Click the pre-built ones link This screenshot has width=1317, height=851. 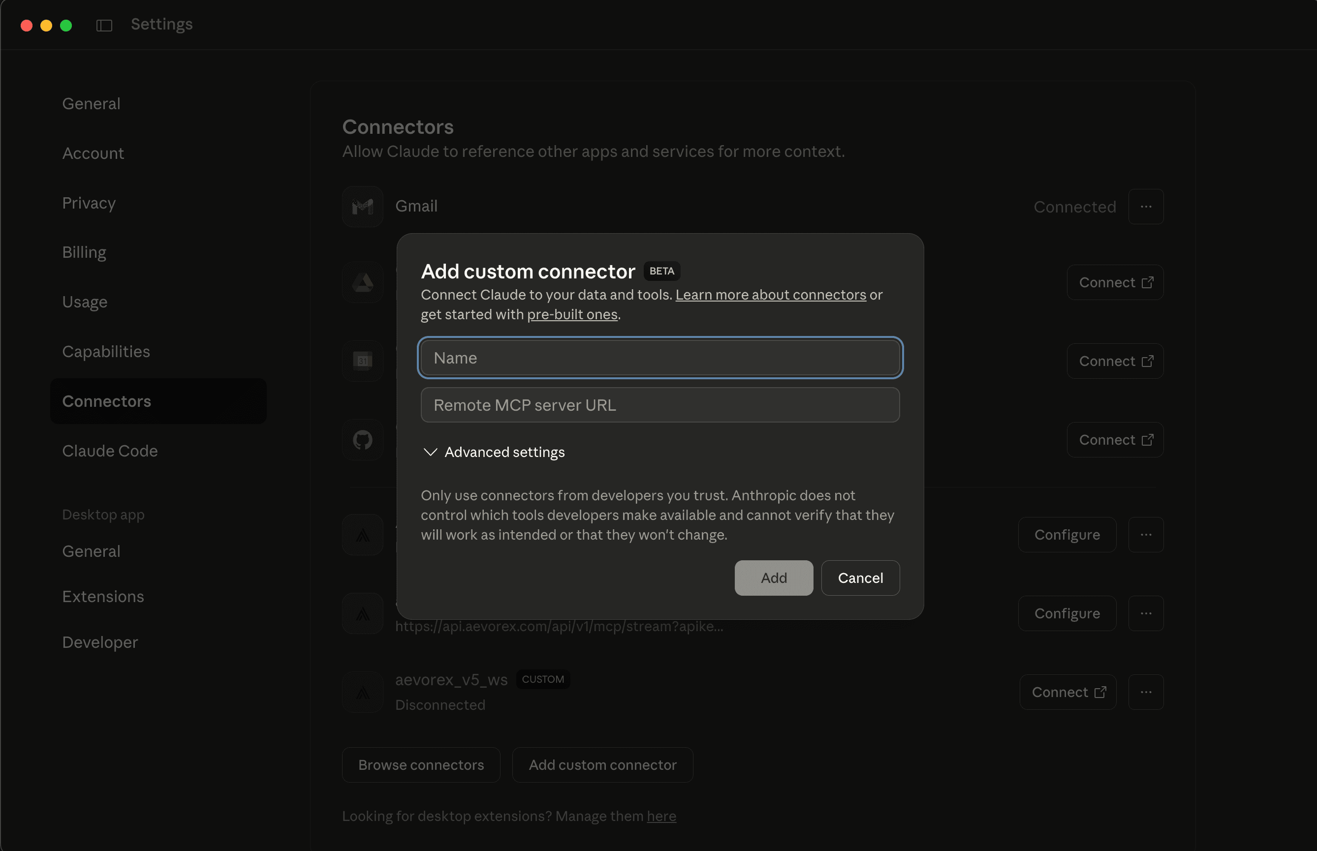pos(572,314)
